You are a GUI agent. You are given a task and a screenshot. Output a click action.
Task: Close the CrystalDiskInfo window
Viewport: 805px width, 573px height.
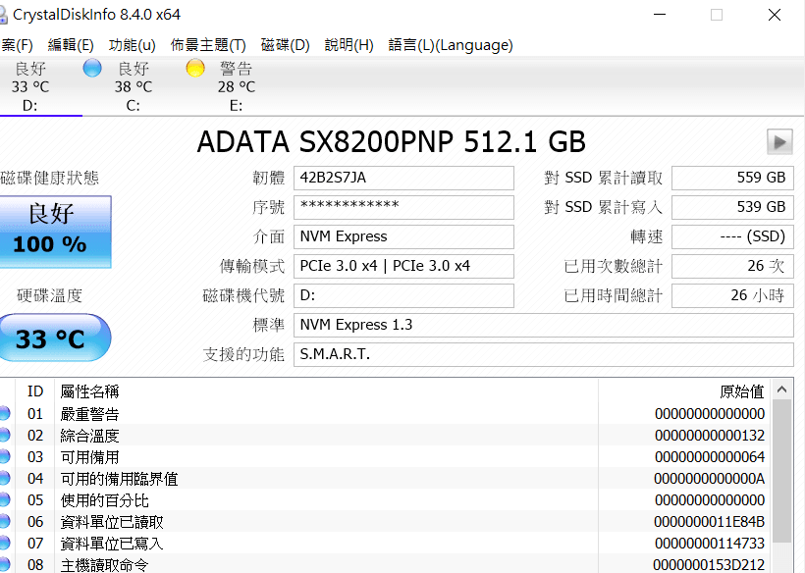pos(775,15)
